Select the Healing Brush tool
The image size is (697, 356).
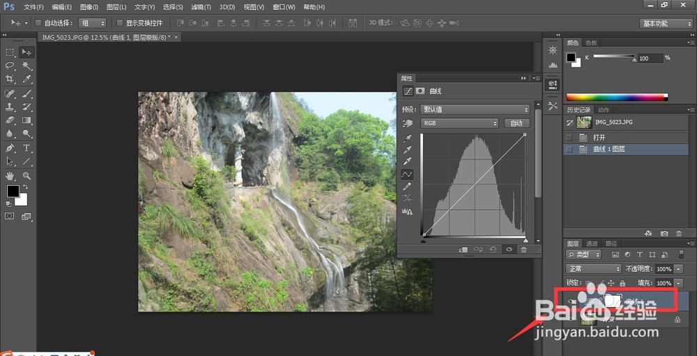(x=10, y=94)
